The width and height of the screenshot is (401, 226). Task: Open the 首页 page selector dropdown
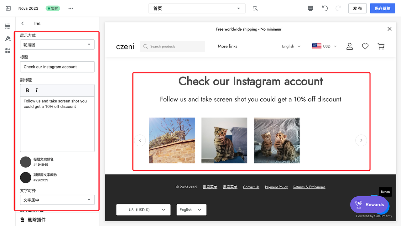pos(197,8)
